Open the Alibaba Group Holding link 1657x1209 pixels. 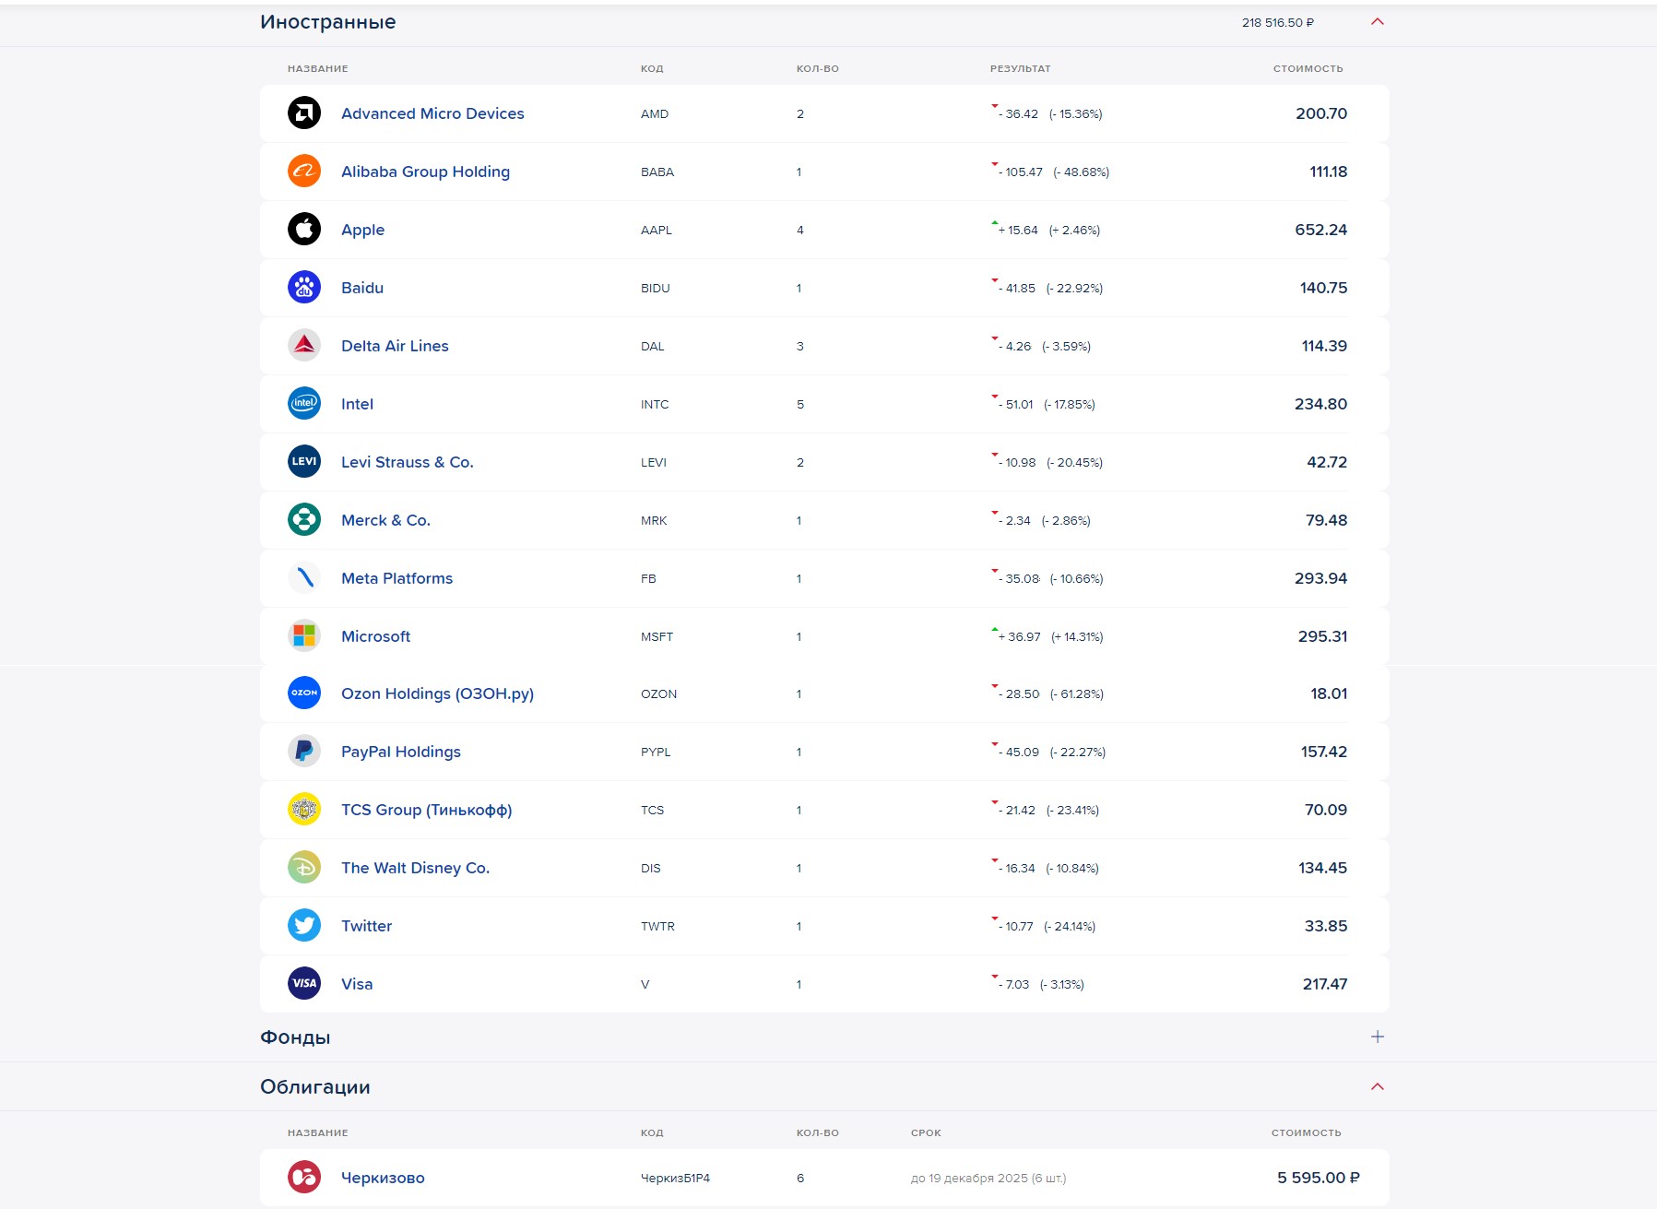(x=425, y=172)
